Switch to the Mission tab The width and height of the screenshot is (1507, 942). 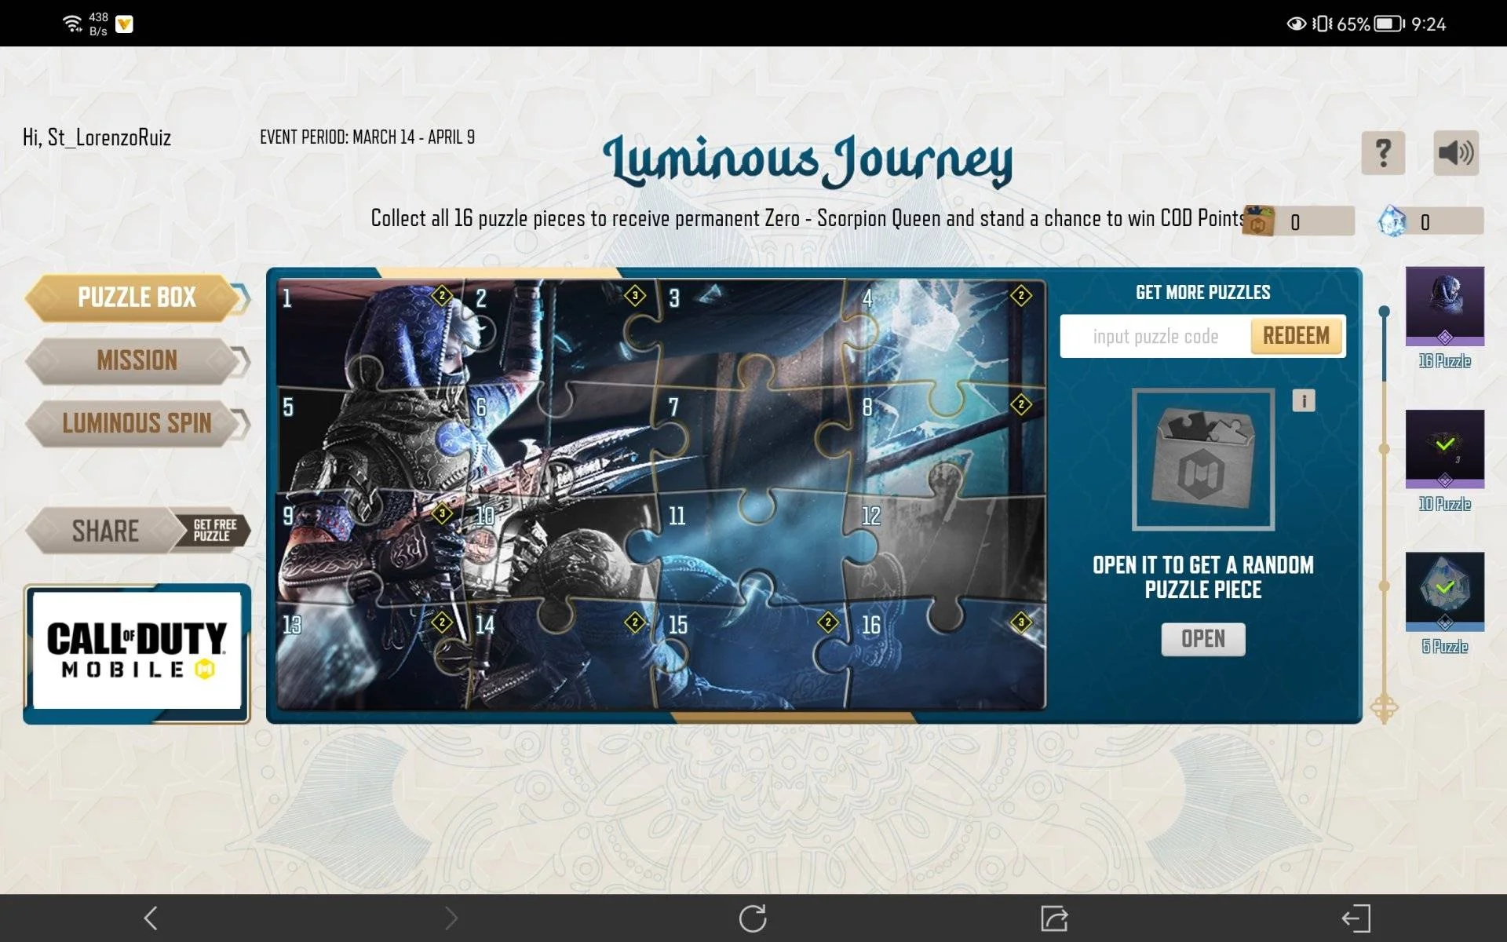[x=137, y=360]
